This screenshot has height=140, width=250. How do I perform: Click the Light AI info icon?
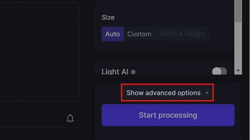pos(133,72)
